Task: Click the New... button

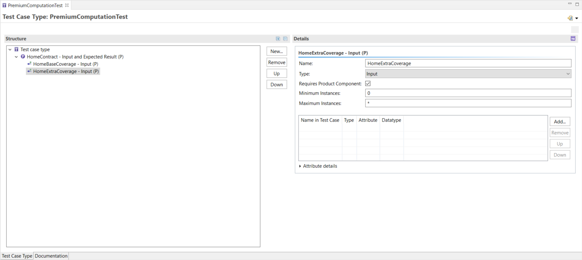Action: tap(276, 51)
